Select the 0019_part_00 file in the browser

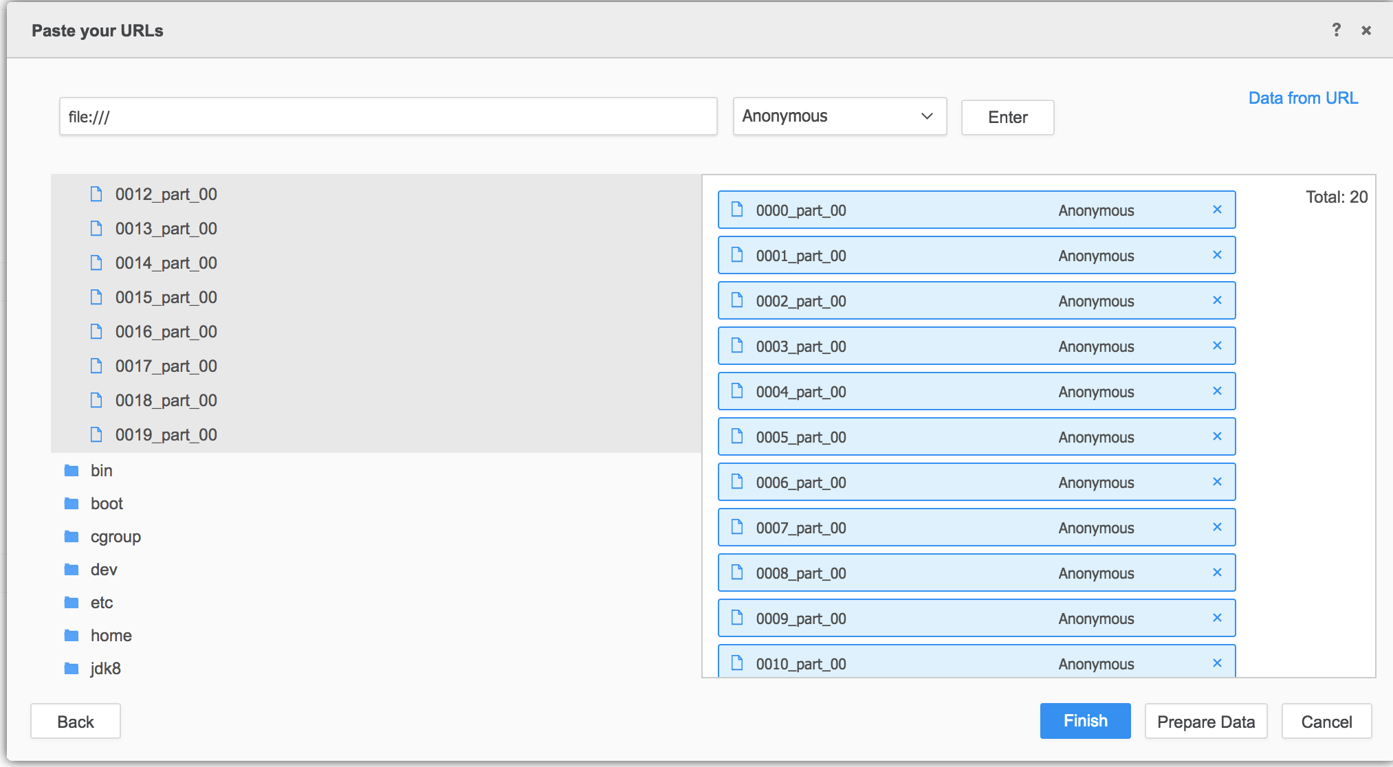click(166, 434)
